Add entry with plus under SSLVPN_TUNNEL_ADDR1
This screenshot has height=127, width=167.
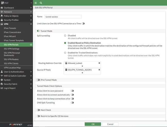[82, 73]
